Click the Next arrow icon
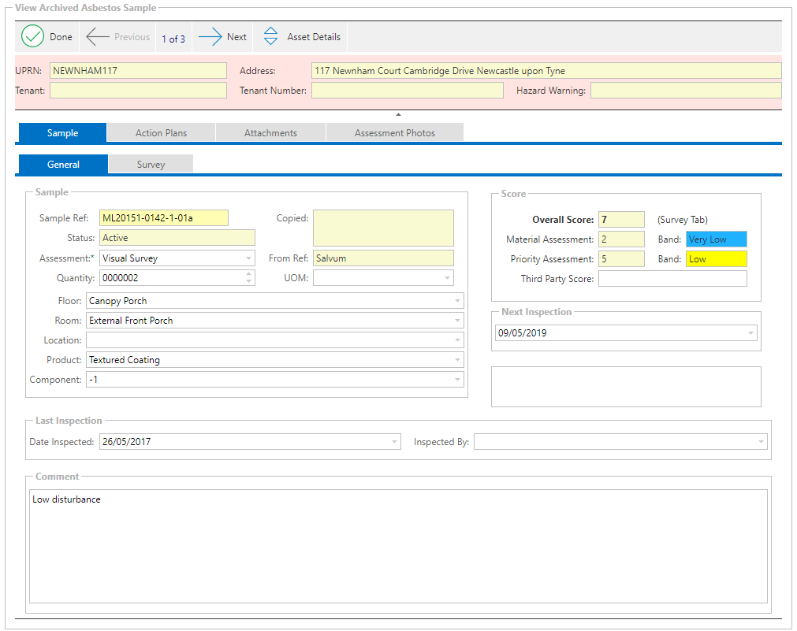This screenshot has height=631, width=797. point(210,37)
